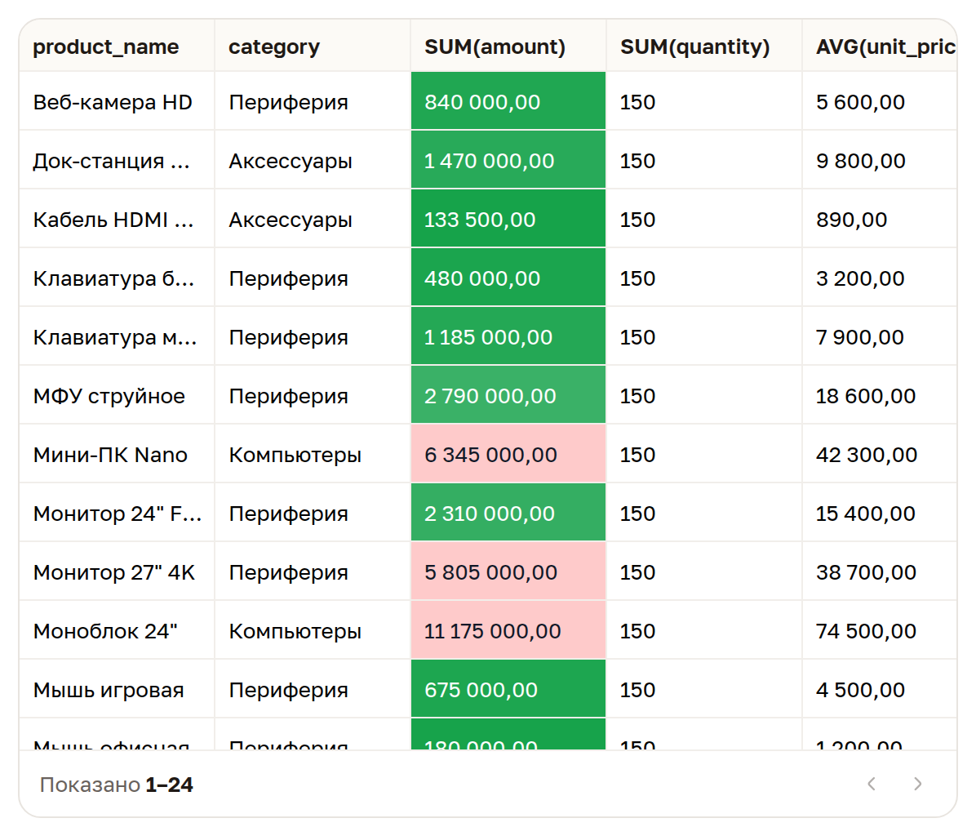Click the 'Компьютеры' cell for Моноблок 24"
976x836 pixels.
(313, 630)
